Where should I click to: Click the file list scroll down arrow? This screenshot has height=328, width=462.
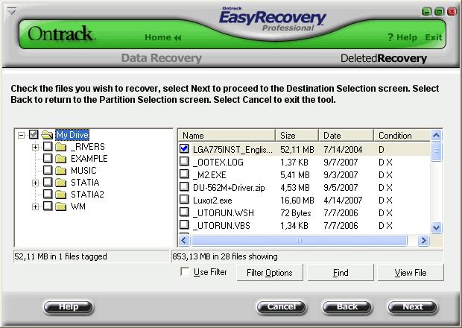(437, 227)
